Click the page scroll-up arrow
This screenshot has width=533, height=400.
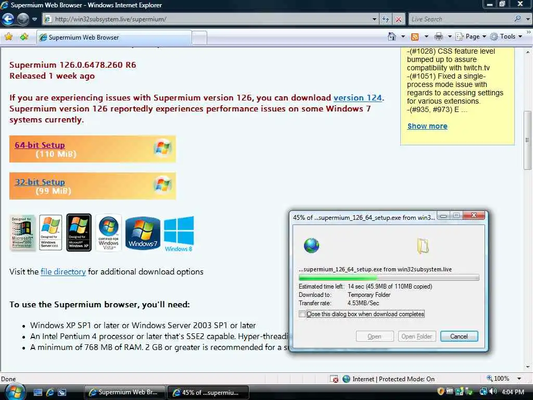(528, 53)
